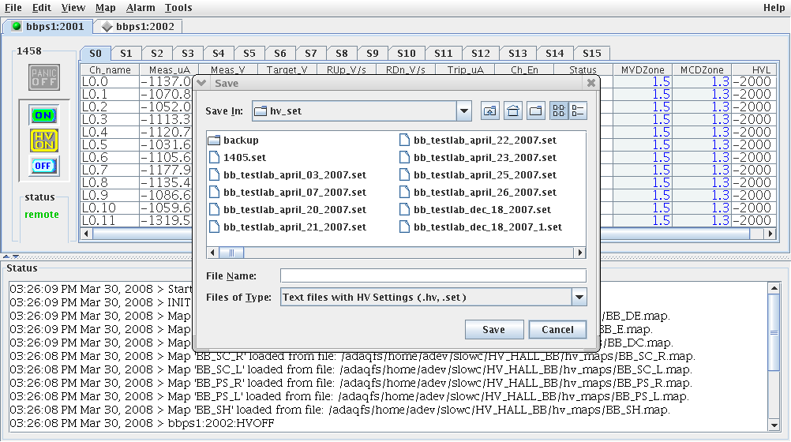Select bb_testlab_april_03_2007.set file

[287, 175]
